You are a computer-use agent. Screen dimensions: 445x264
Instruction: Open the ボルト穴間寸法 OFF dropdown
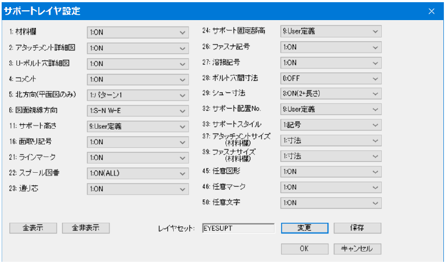331,78
